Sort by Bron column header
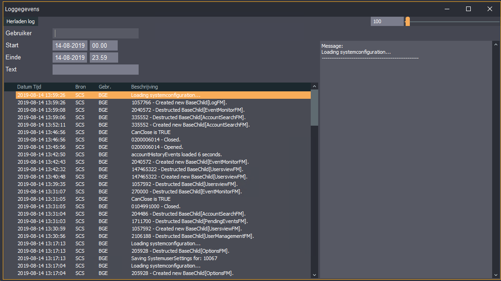The height and width of the screenshot is (281, 501). click(80, 87)
